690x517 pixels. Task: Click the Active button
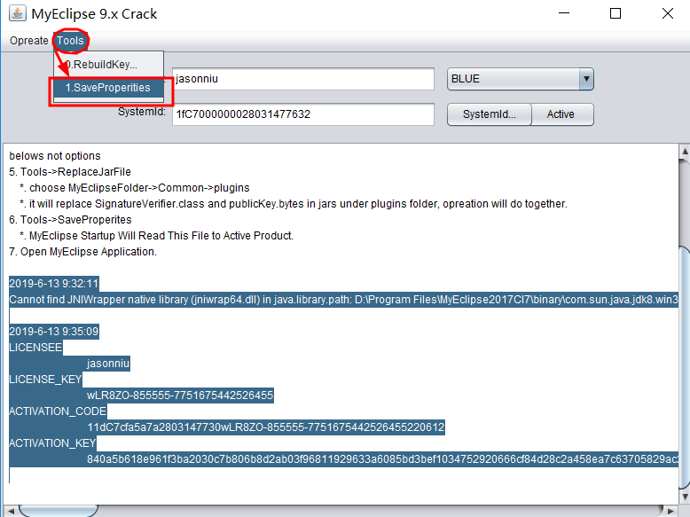pos(562,114)
